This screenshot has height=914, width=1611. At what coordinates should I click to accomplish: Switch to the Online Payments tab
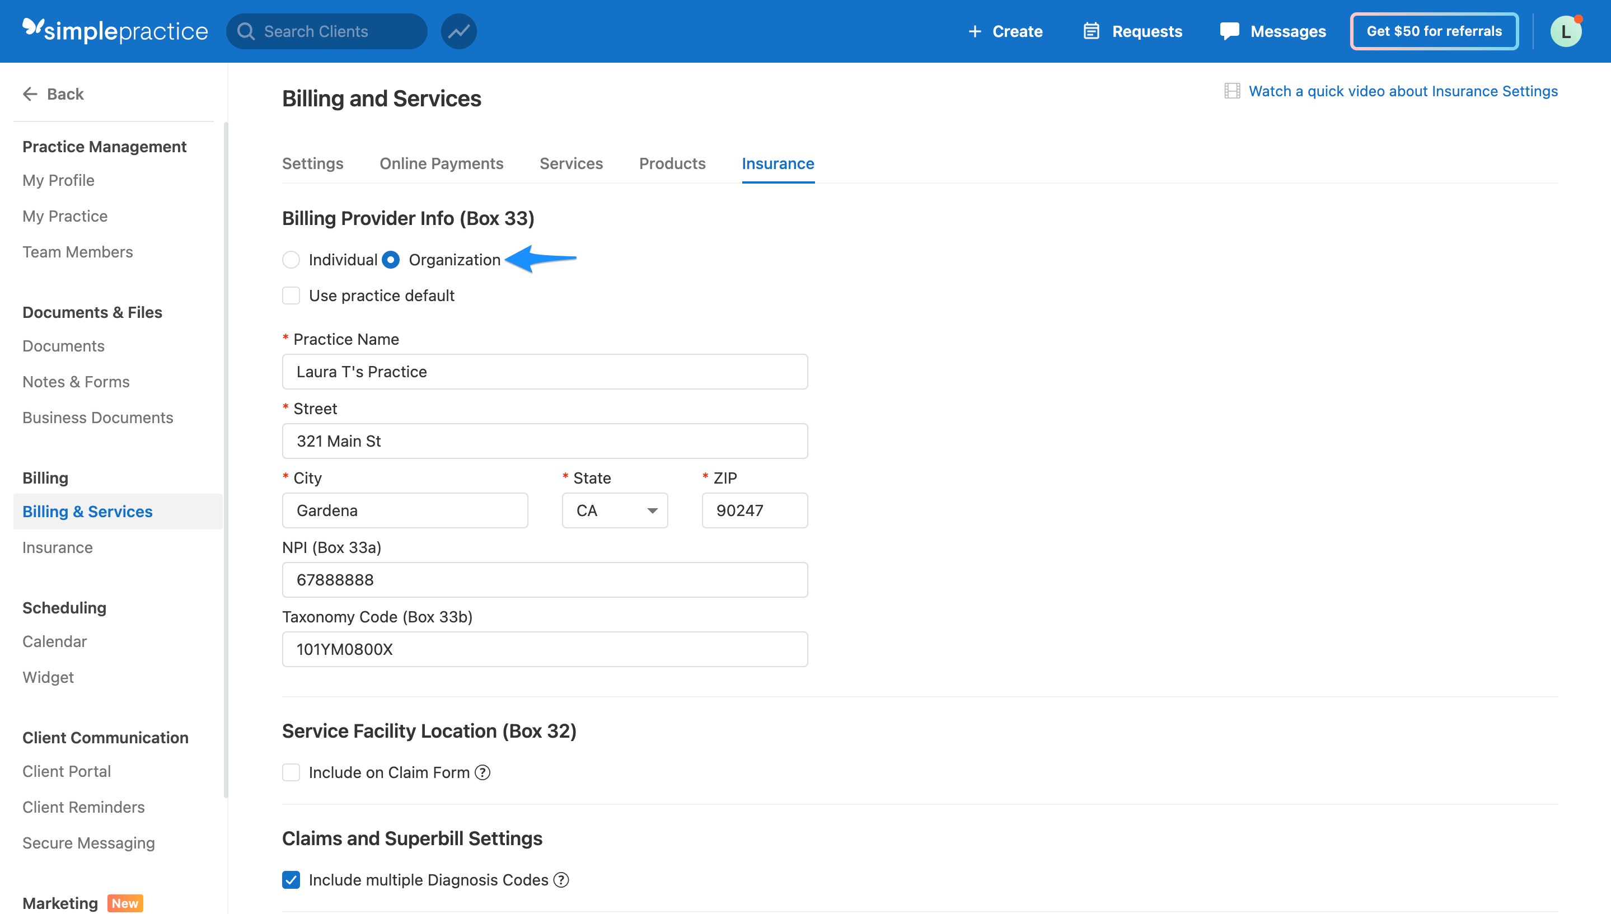[441, 163]
